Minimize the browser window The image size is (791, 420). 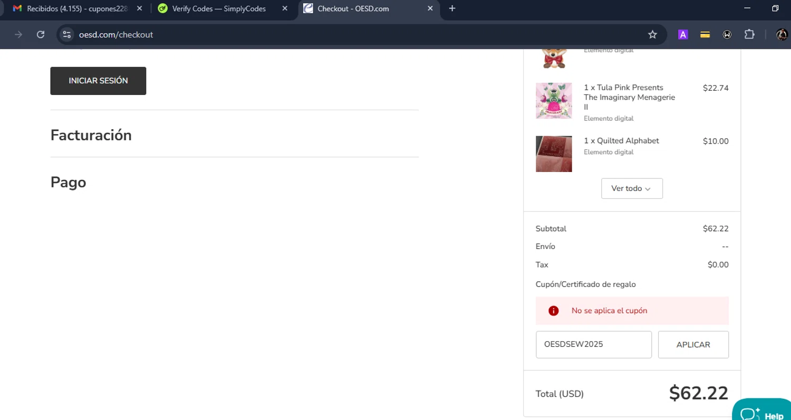pyautogui.click(x=747, y=8)
